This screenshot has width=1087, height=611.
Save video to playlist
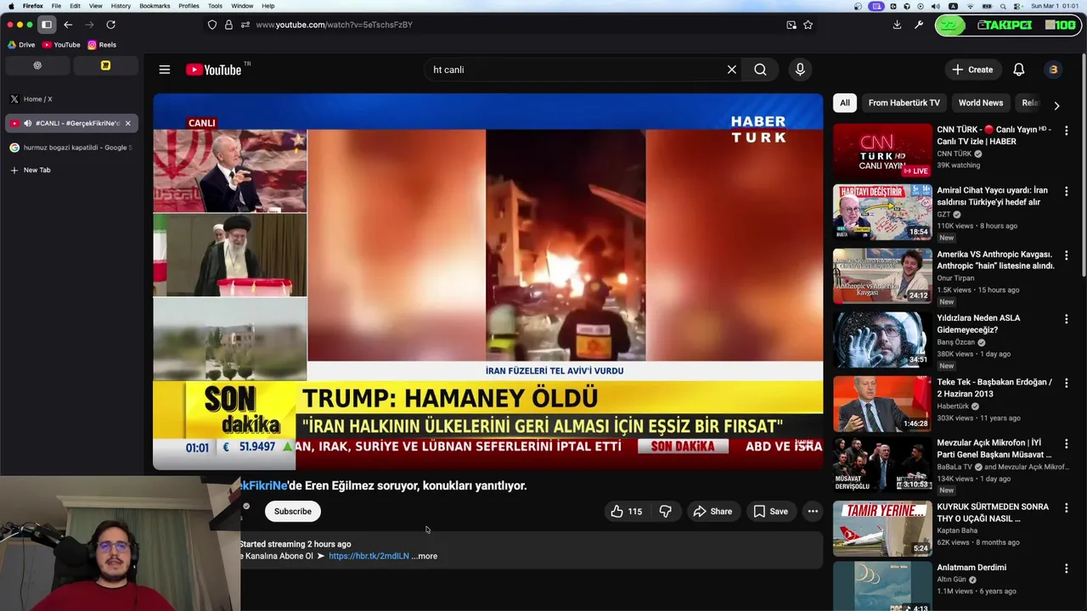pyautogui.click(x=770, y=511)
